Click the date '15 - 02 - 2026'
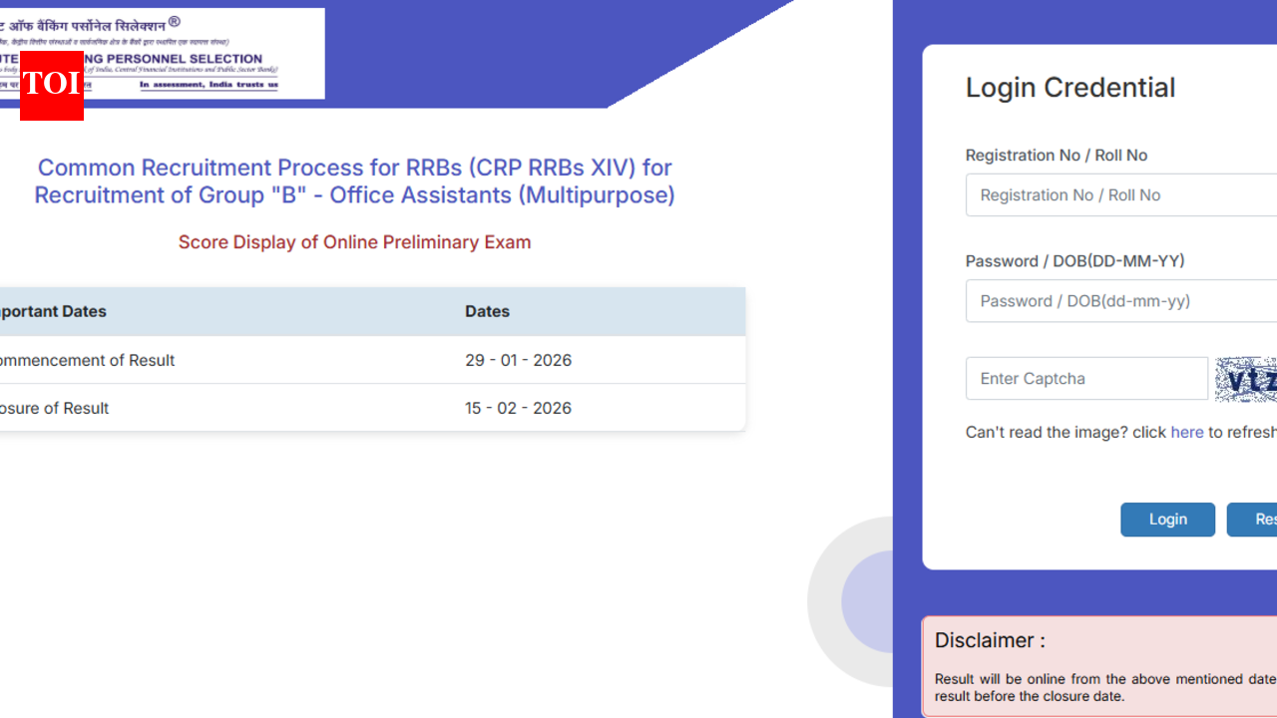This screenshot has height=718, width=1277. point(519,408)
